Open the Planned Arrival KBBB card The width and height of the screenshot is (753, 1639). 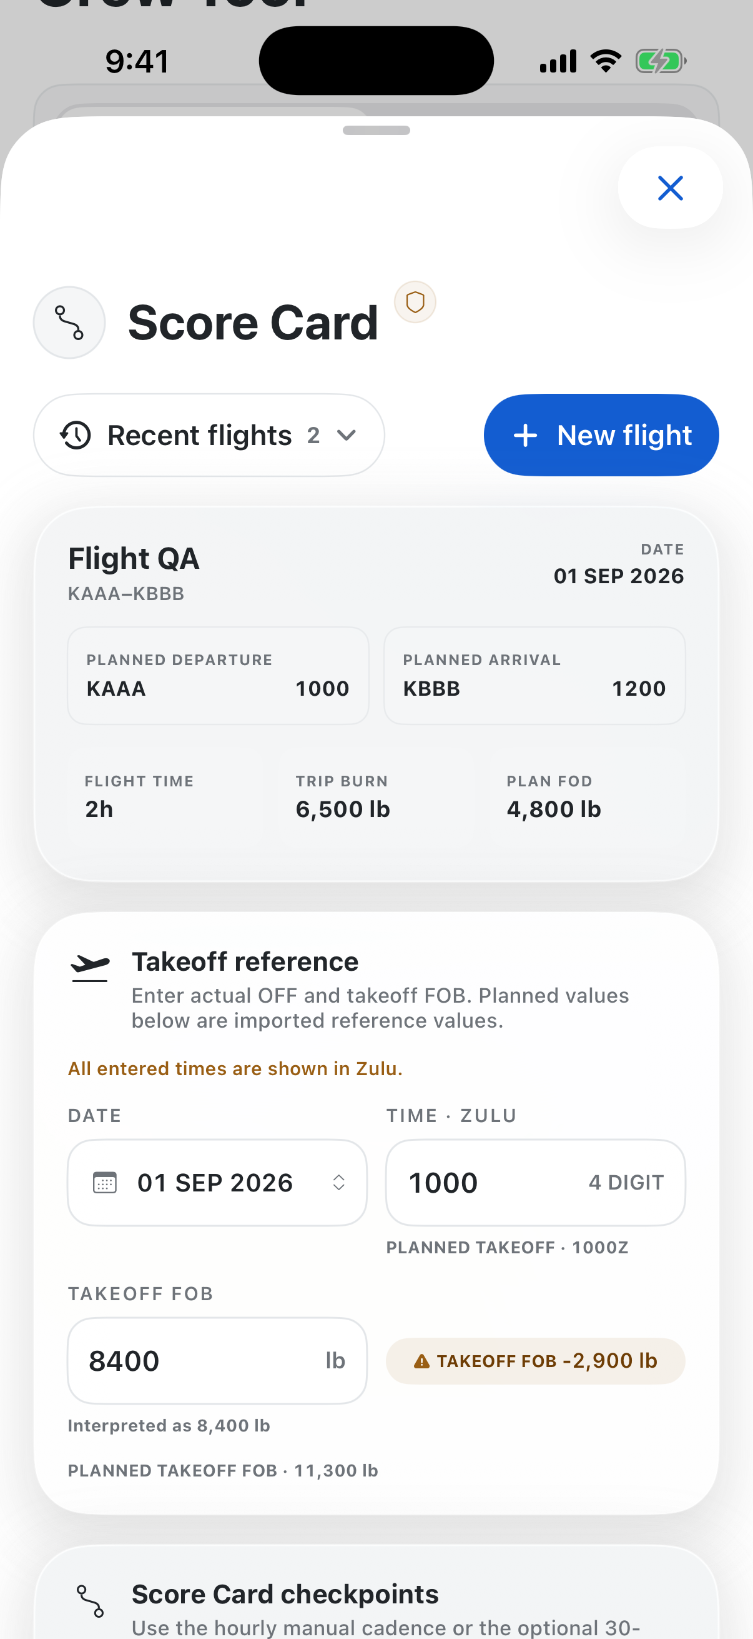tap(534, 676)
